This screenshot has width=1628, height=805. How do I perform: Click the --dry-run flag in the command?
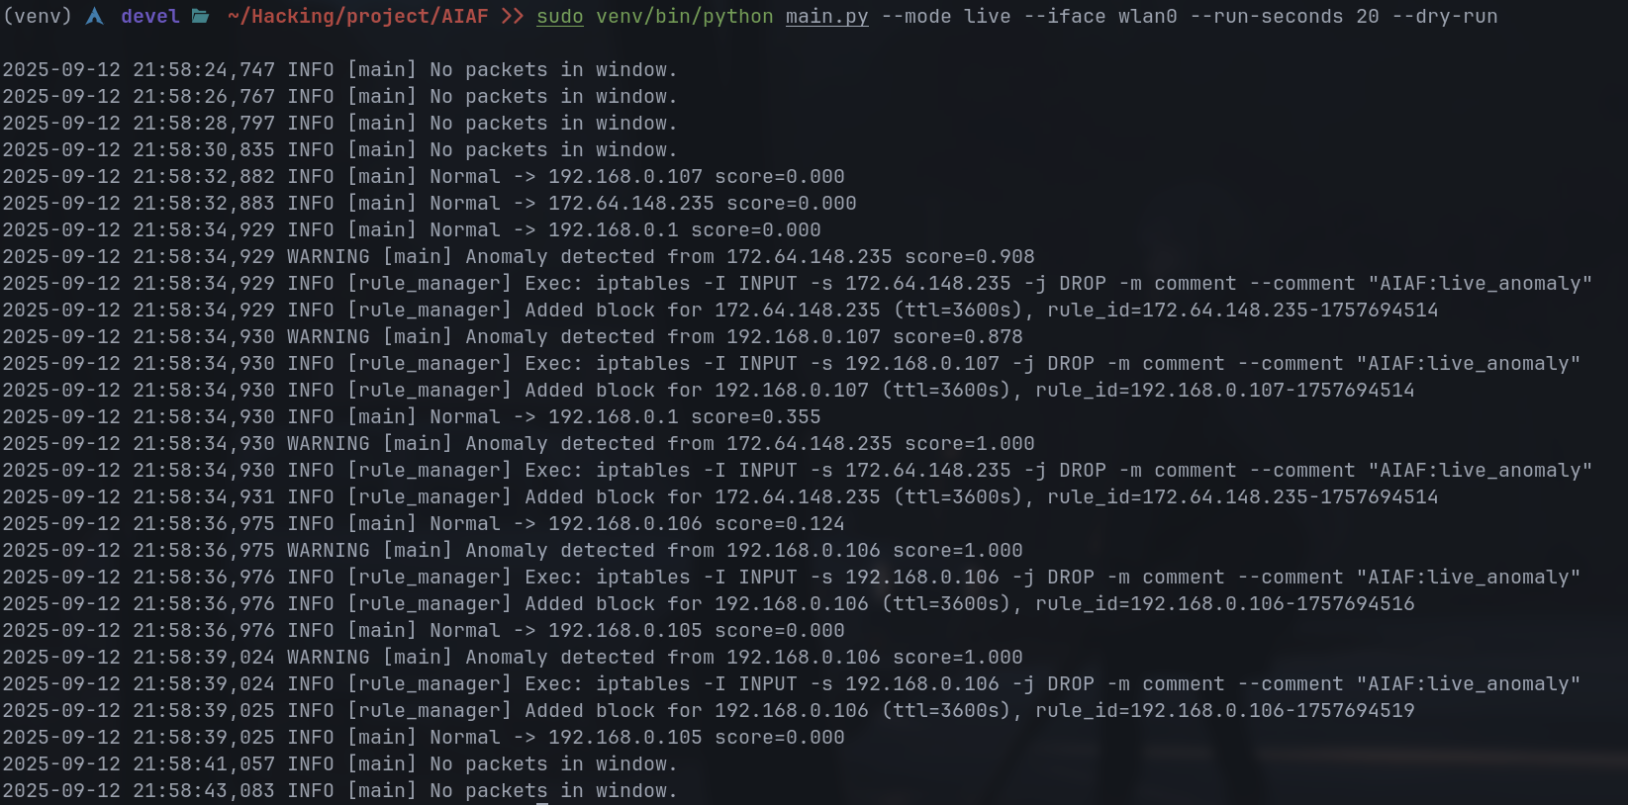[1444, 16]
